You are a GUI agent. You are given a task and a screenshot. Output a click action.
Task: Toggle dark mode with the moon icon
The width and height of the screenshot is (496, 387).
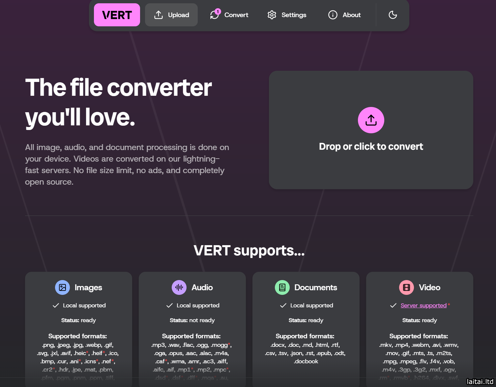(393, 15)
